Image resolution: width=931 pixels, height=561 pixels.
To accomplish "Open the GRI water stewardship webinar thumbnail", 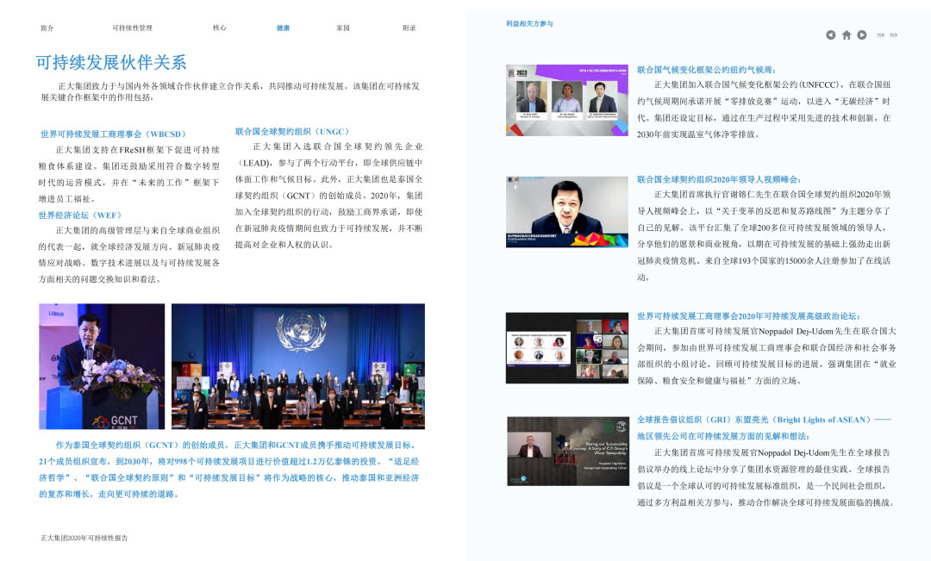I will pos(566,451).
